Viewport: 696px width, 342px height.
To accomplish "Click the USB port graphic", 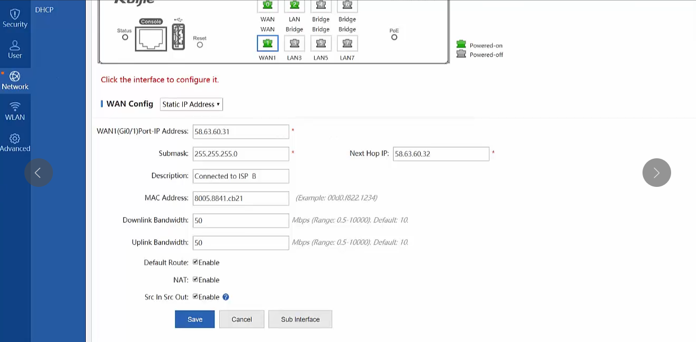I will click(x=179, y=37).
